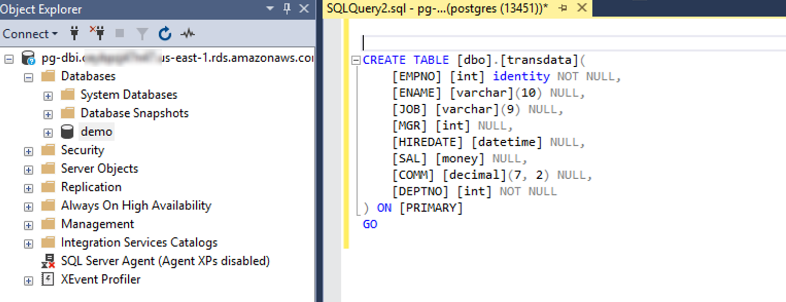Select the Databases tree label
786x302 pixels.
coord(88,76)
